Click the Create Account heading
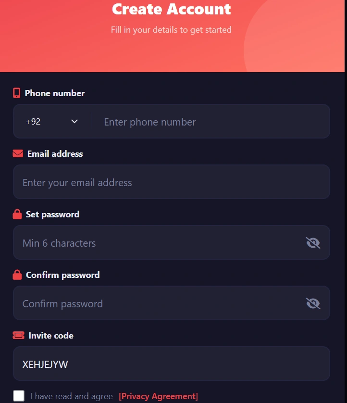This screenshot has height=403, width=347. coord(172,9)
